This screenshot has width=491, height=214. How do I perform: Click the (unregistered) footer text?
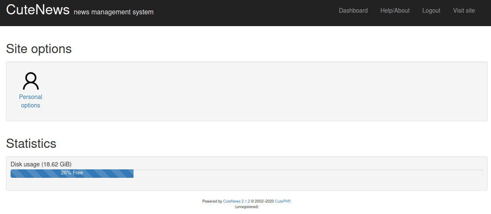(246, 207)
